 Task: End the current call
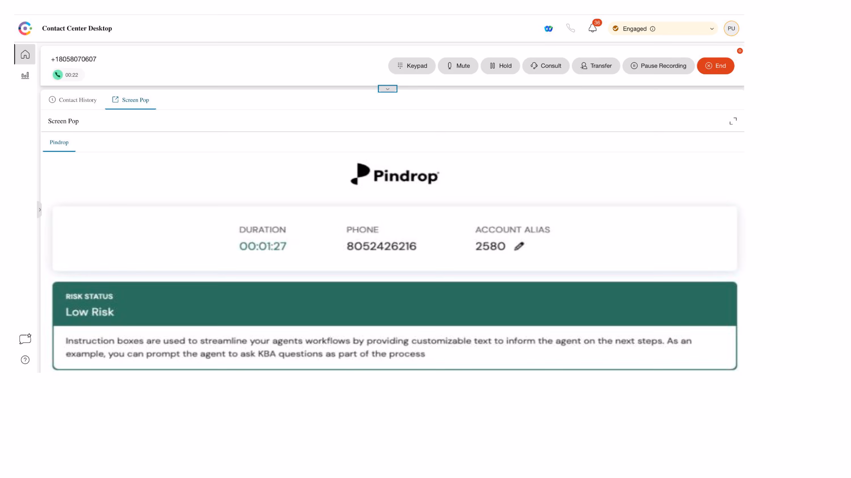[x=716, y=66]
